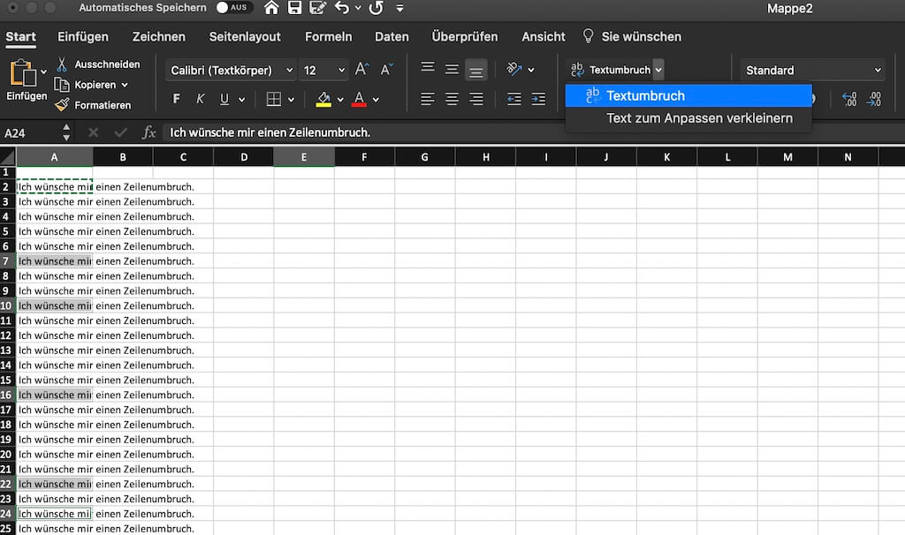Image resolution: width=905 pixels, height=535 pixels.
Task: Toggle bottom text alignment
Action: point(475,69)
